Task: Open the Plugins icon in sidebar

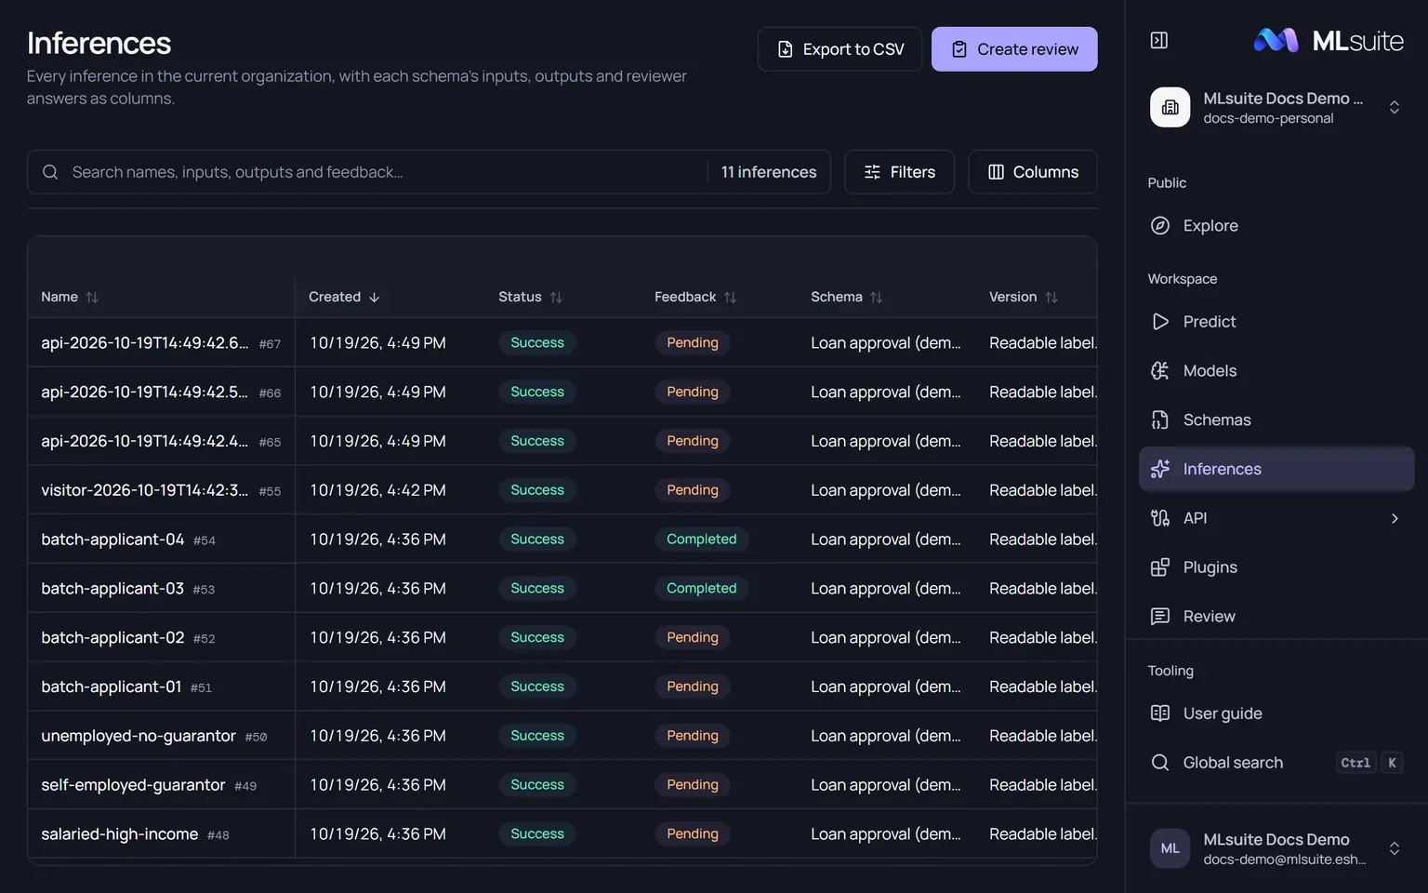Action: [1159, 567]
